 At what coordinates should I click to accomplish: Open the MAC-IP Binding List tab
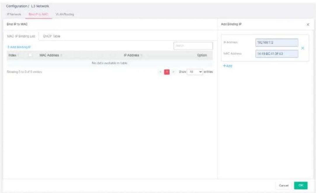tap(21, 36)
